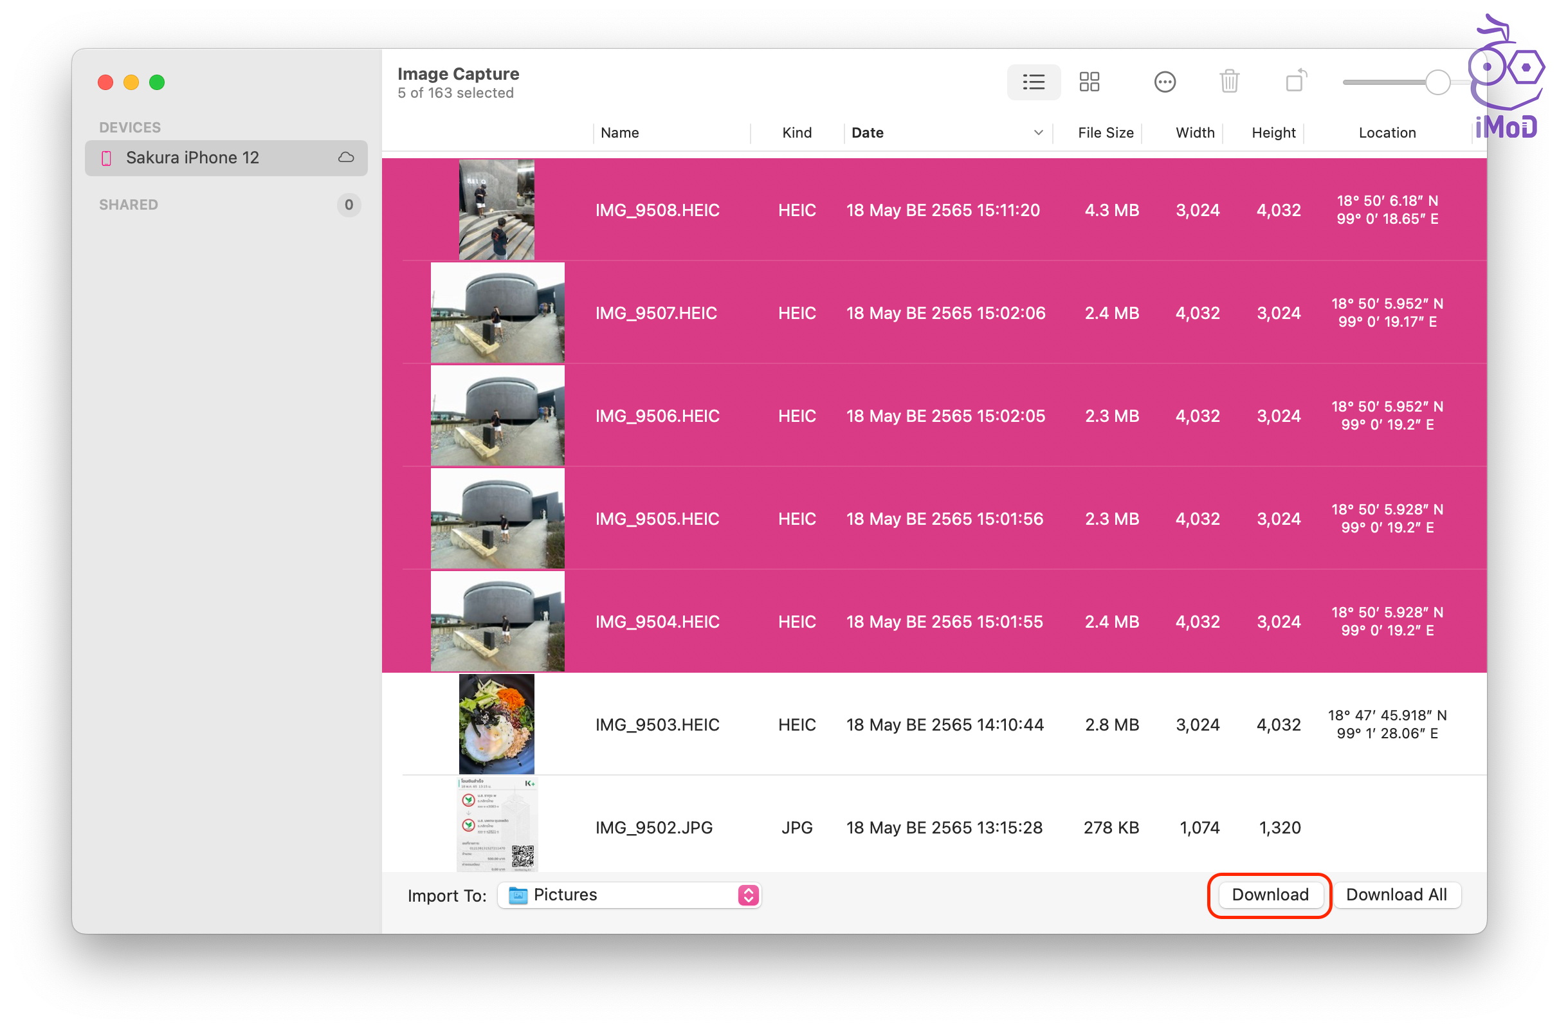Click the iCloud icon next to Sakura iPhone 12

point(346,158)
